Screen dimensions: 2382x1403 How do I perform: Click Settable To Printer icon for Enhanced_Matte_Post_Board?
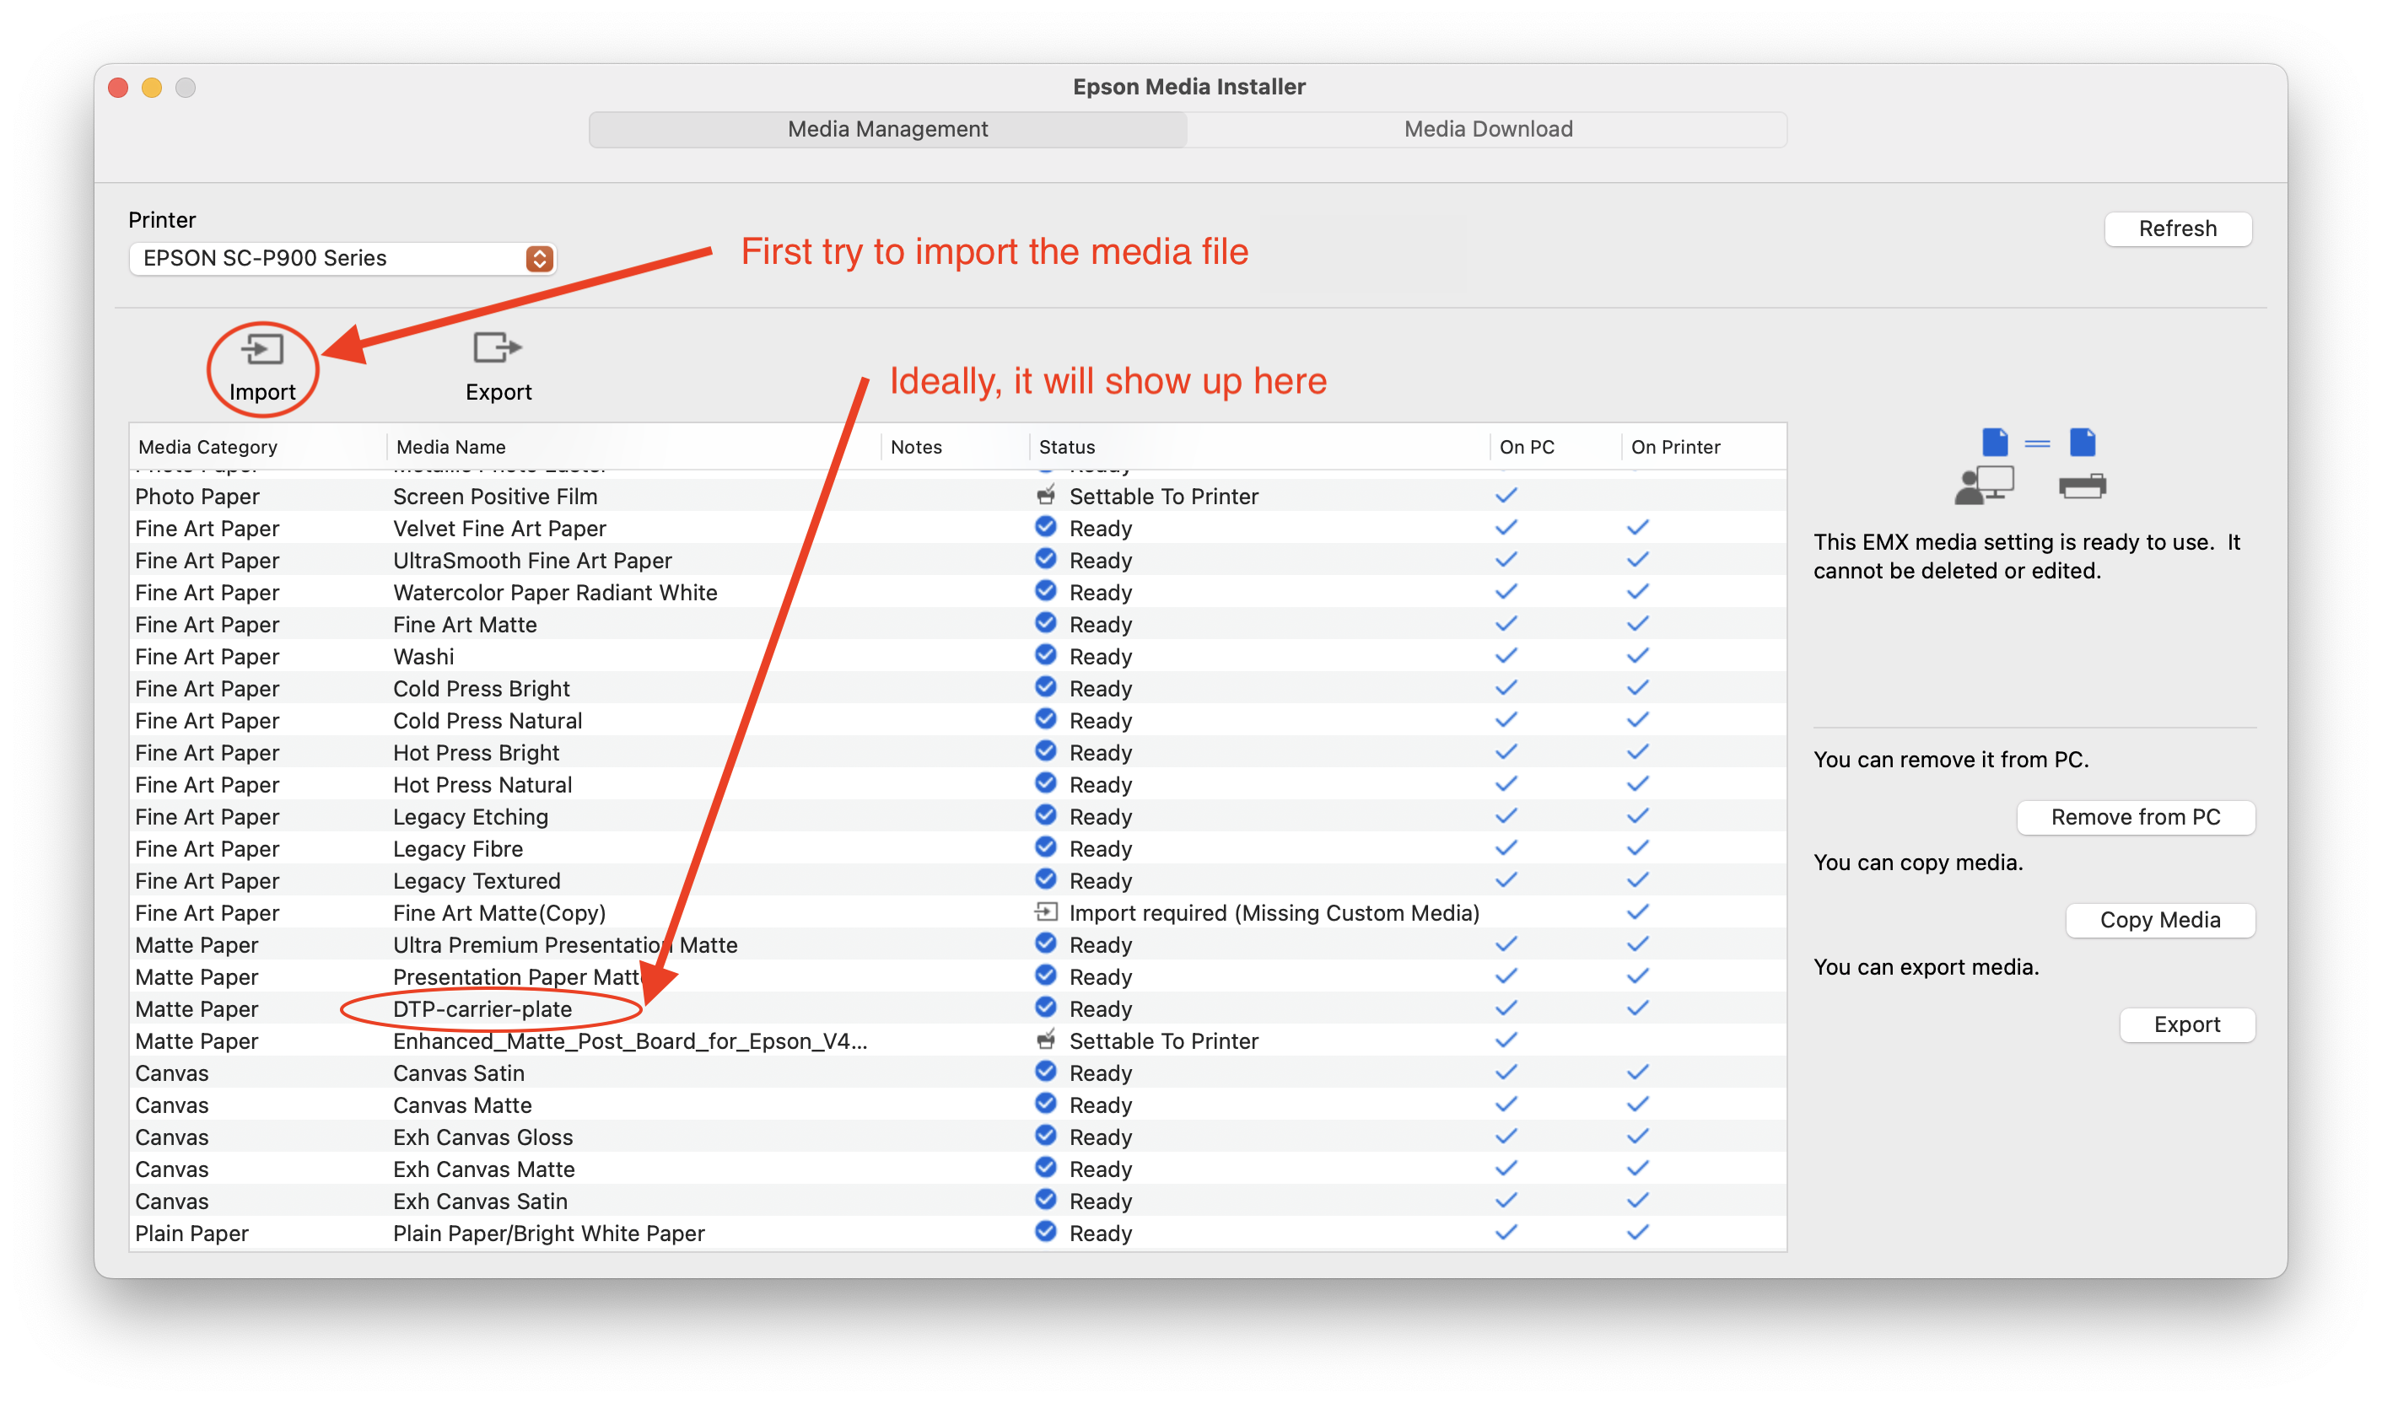coord(1045,1040)
